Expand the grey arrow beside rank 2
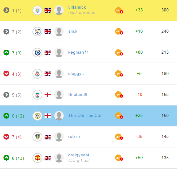 pyautogui.click(x=6, y=31)
